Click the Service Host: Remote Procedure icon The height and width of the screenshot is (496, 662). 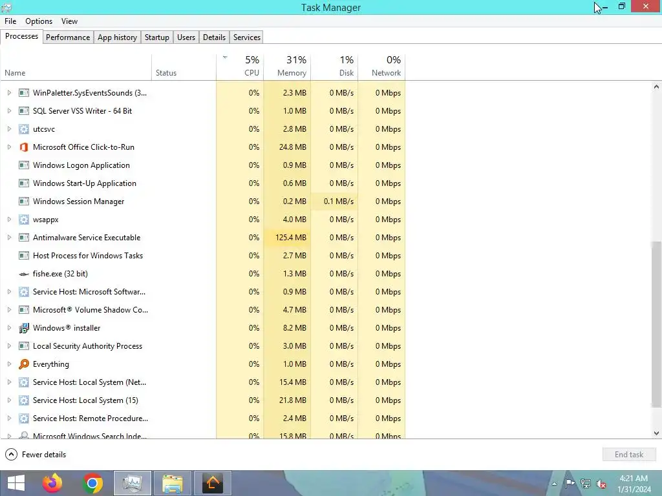pyautogui.click(x=24, y=418)
